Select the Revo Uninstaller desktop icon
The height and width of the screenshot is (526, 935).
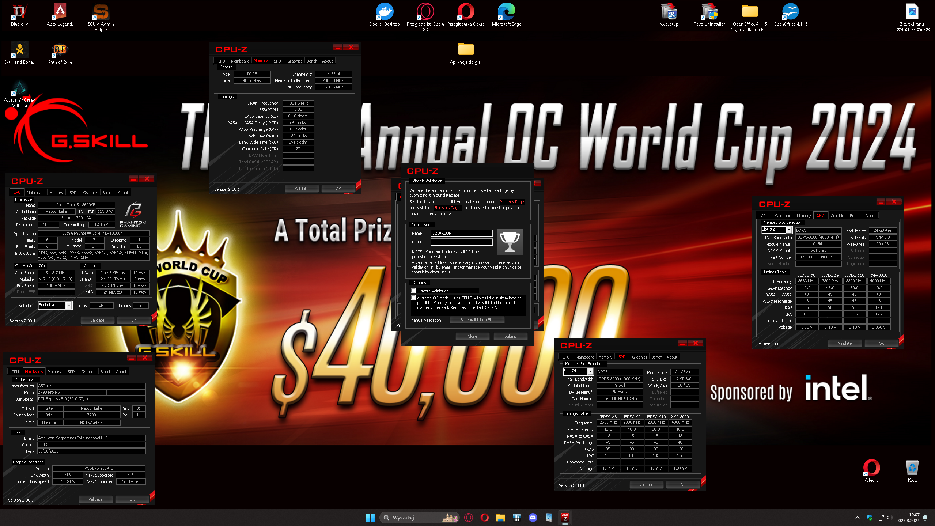pos(709,15)
